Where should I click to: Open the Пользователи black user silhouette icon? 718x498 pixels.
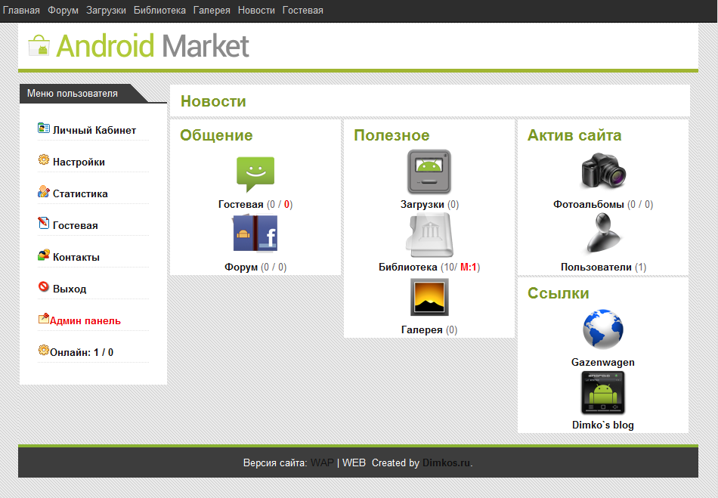[x=603, y=234]
